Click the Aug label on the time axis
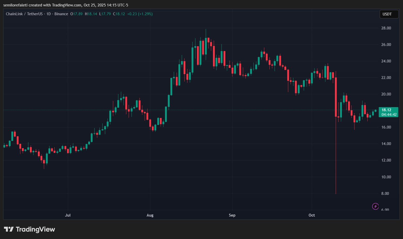The height and width of the screenshot is (239, 403). pos(150,215)
